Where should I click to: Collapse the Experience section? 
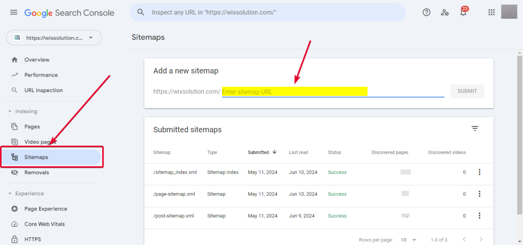(10, 194)
